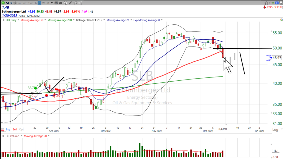Select the 15m time frame
Screen dimensions: 283x159
[31, 3]
